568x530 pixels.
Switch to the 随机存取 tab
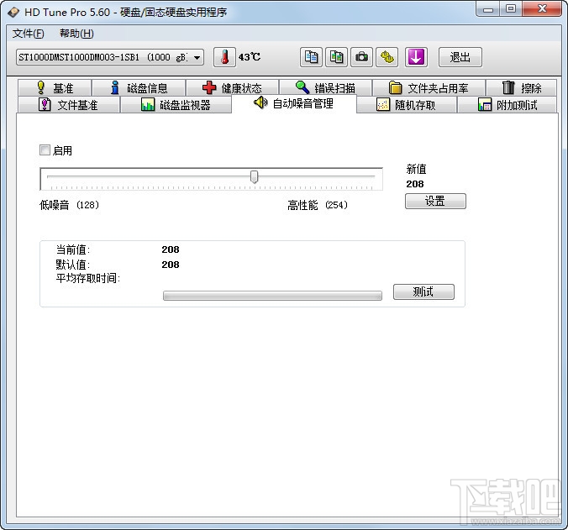click(x=407, y=105)
